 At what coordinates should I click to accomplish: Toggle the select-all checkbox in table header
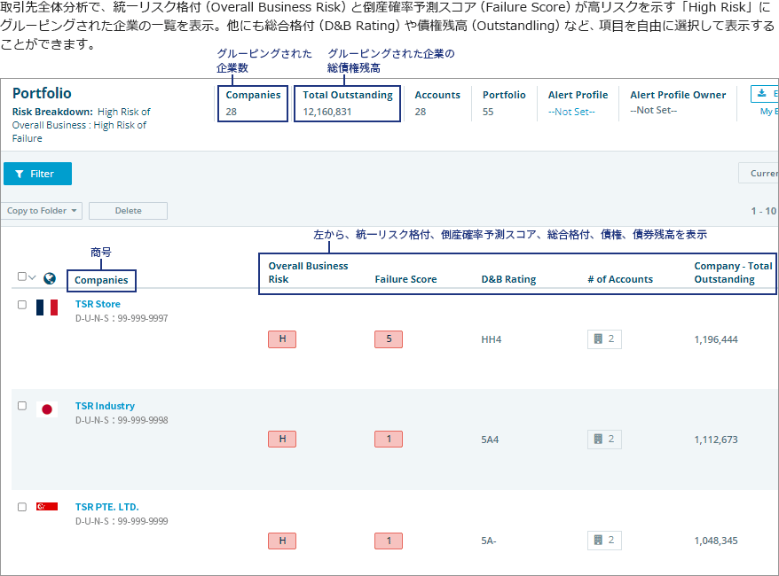tap(22, 276)
